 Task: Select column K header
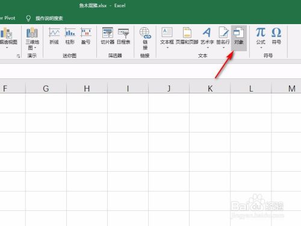point(210,88)
